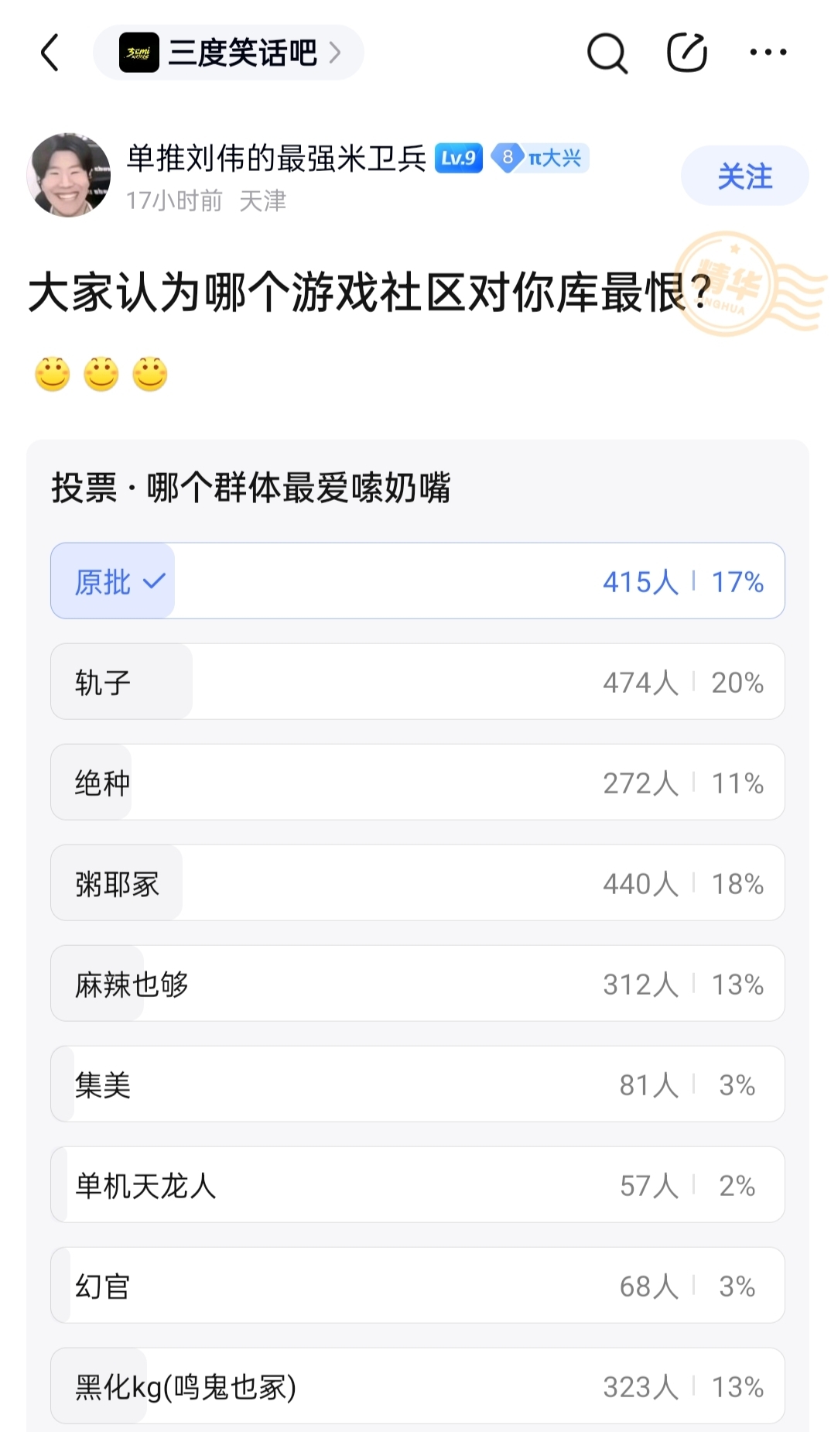The height and width of the screenshot is (1432, 831).
Task: Choose the 粥耶冢 poll option
Action: pos(418,882)
